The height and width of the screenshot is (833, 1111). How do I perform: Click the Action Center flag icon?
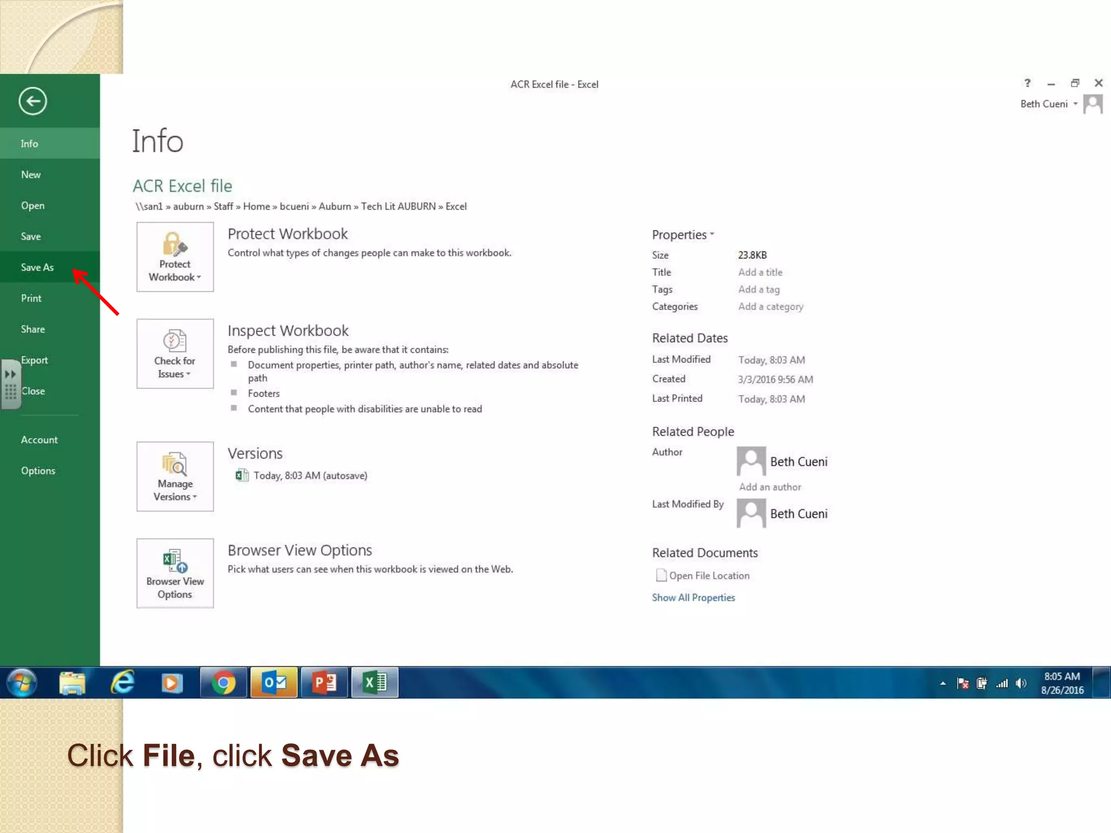(x=963, y=683)
